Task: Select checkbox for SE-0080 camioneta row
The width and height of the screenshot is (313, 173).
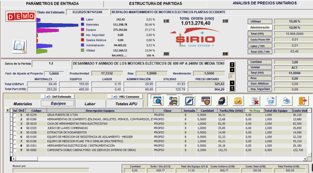Action: pyautogui.click(x=15, y=150)
